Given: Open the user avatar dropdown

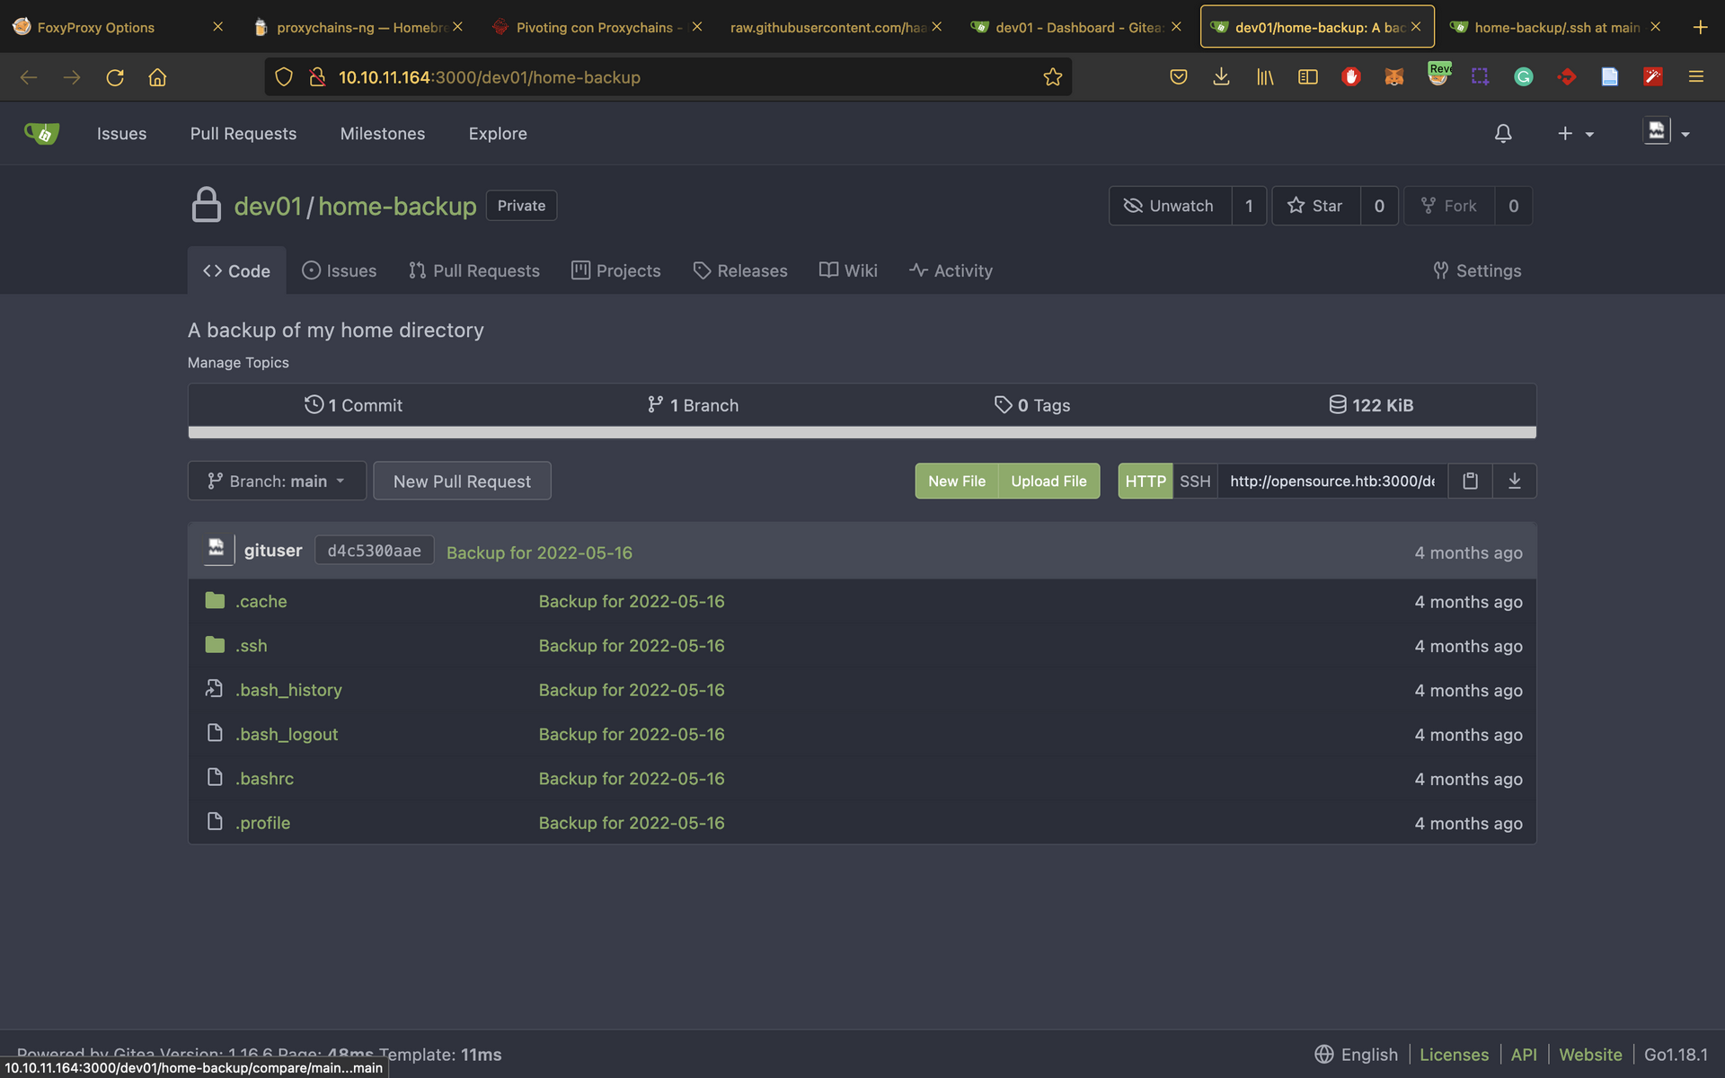Looking at the screenshot, I should click(1667, 132).
